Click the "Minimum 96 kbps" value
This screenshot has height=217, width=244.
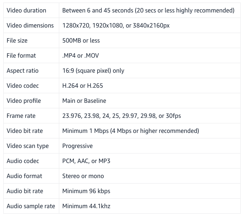(86, 191)
